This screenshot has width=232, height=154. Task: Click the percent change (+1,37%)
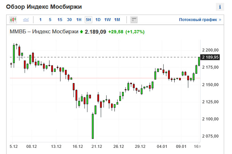coord(135,32)
